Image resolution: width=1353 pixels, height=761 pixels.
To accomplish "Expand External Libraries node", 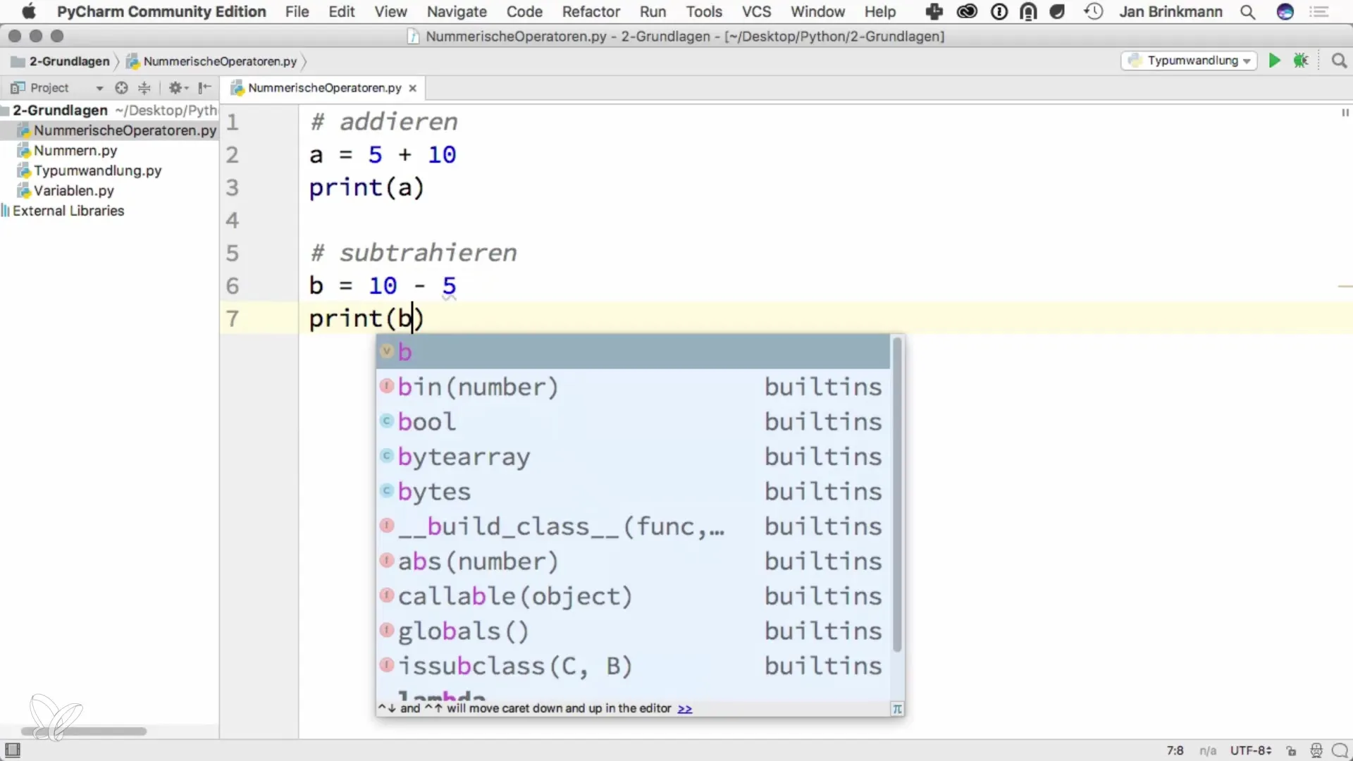I will coord(68,211).
